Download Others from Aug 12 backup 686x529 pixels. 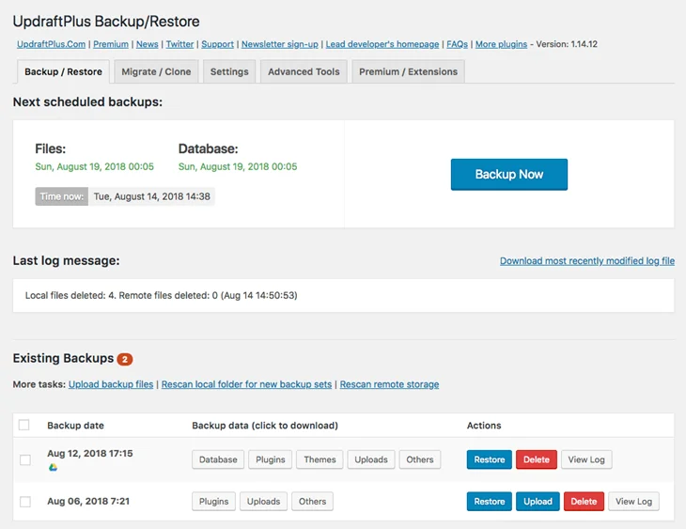[x=419, y=459]
